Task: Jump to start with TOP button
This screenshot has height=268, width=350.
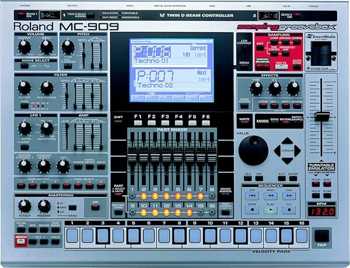Action: tap(252, 196)
